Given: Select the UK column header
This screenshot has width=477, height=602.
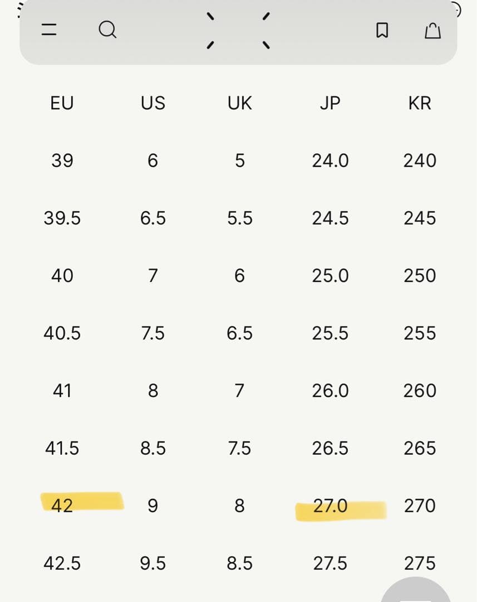Looking at the screenshot, I should coord(239,103).
